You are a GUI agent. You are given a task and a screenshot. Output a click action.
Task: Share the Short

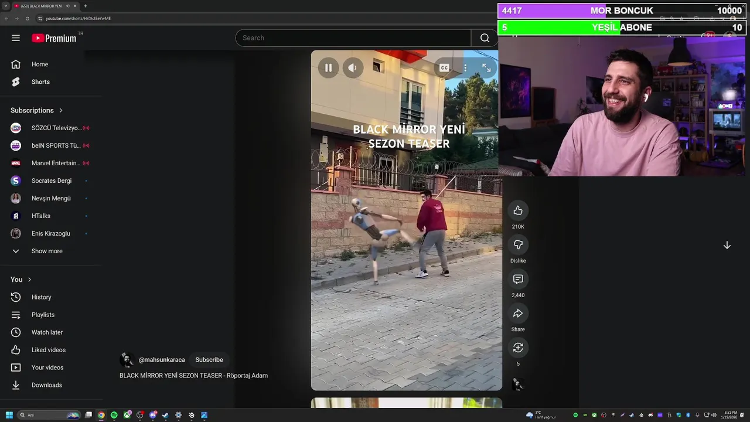[518, 314]
